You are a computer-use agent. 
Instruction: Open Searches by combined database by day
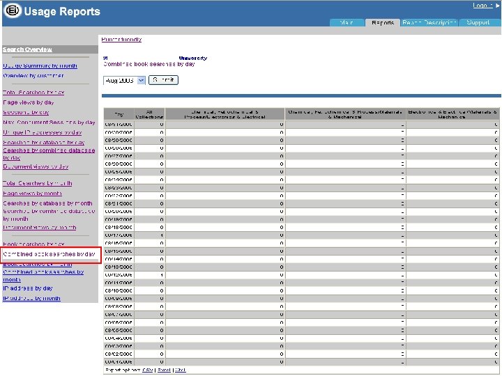tap(49, 154)
